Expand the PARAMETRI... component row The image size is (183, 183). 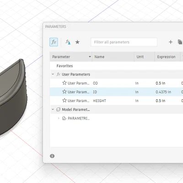tap(59, 118)
